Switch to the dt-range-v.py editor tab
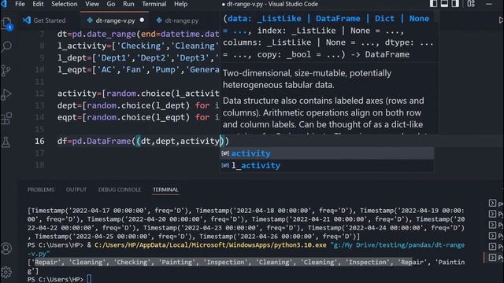The image size is (504, 283). pos(115,20)
